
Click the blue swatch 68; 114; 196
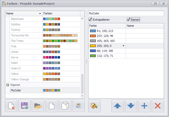tap(93, 51)
